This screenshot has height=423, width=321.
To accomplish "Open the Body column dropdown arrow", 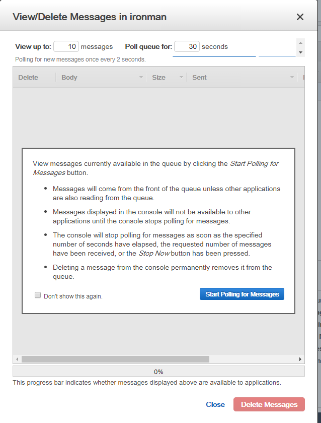I will tap(141, 78).
